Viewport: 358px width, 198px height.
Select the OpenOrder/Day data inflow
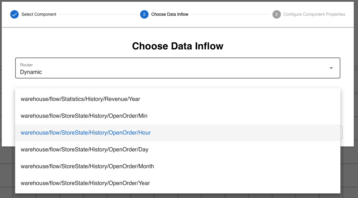[x=84, y=150]
